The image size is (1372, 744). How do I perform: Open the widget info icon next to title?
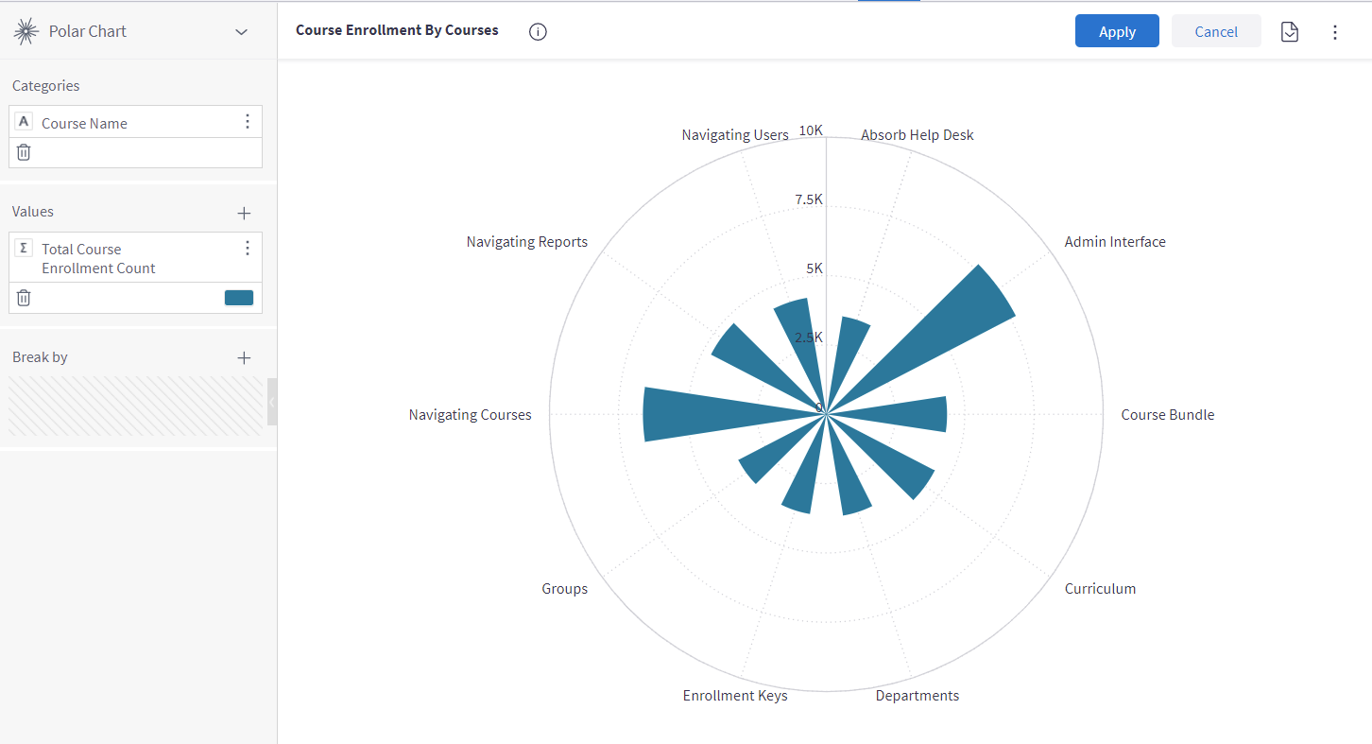pos(538,31)
